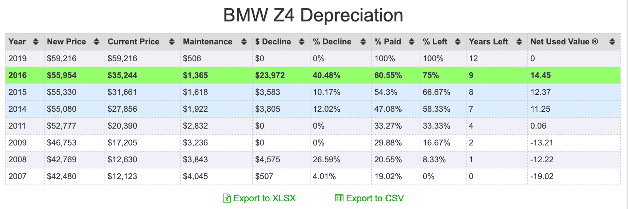
Task: Select the 2015 row current price $31,661
Action: [122, 92]
